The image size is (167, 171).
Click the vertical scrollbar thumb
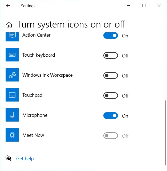166,133
